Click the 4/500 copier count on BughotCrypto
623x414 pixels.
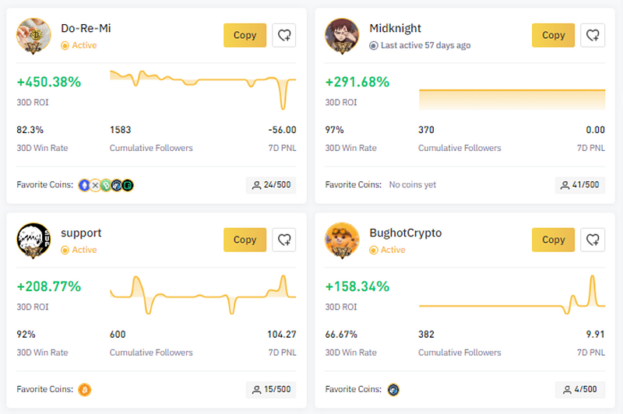[579, 389]
